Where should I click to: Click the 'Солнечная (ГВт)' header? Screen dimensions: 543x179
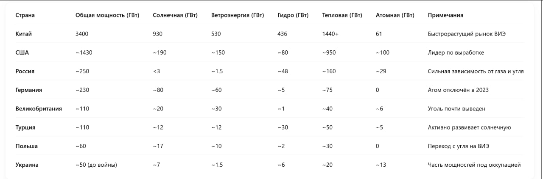click(175, 16)
